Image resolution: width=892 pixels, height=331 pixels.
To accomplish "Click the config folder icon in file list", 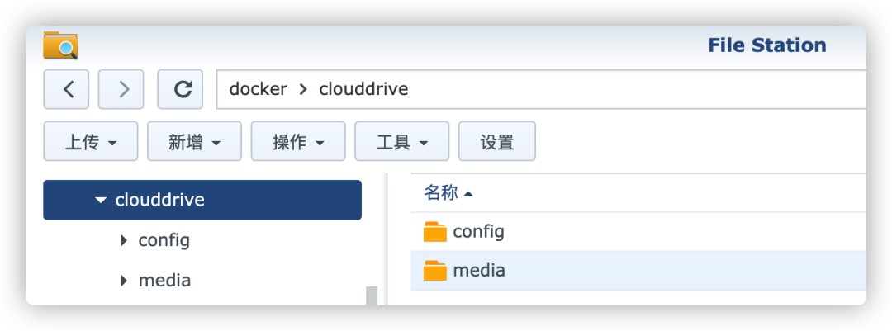I will pos(435,232).
